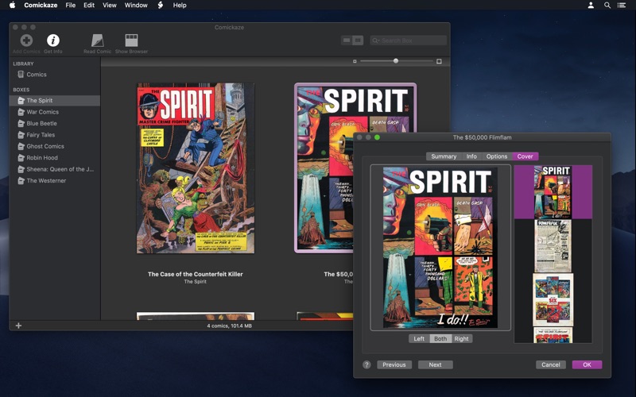Choose the black-and-white ad page thumbnail
This screenshot has width=636, height=397.
tap(553, 246)
